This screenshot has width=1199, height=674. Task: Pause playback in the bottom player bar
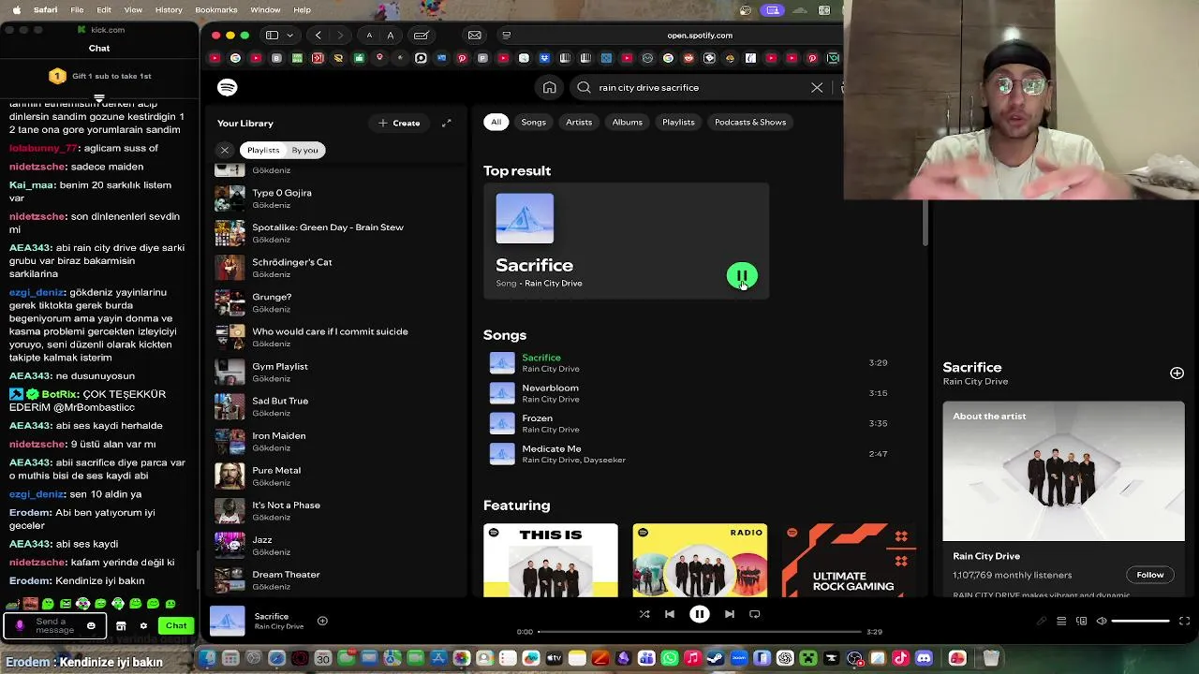(699, 614)
